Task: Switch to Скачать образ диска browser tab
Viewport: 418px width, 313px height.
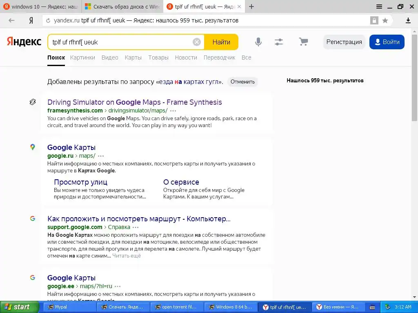Action: [x=122, y=7]
